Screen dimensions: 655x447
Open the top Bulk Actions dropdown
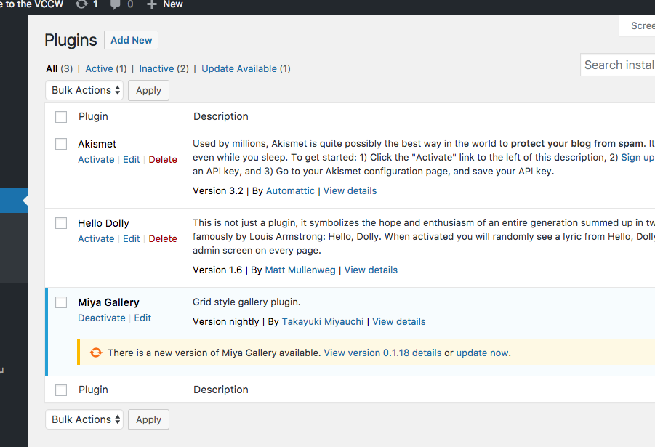pos(84,90)
